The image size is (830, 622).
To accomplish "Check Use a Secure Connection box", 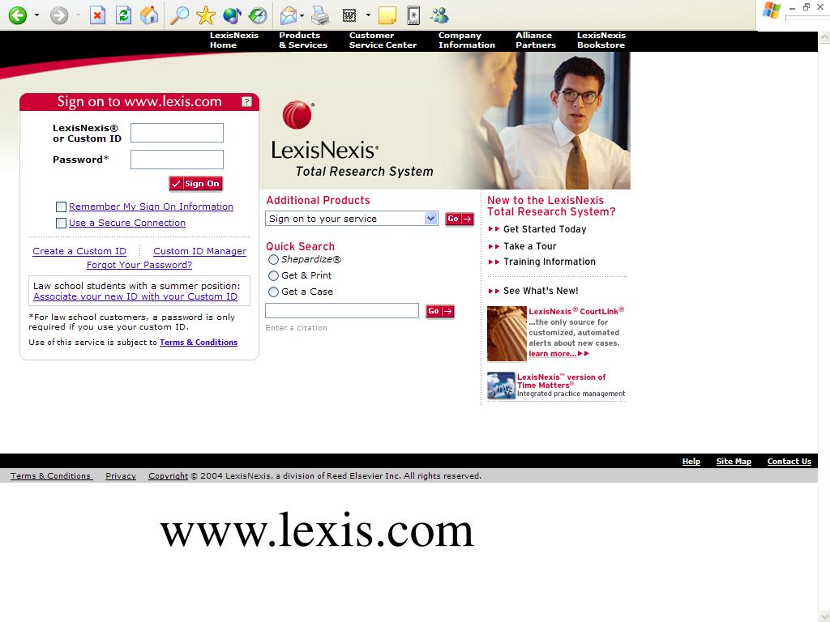I will (61, 224).
